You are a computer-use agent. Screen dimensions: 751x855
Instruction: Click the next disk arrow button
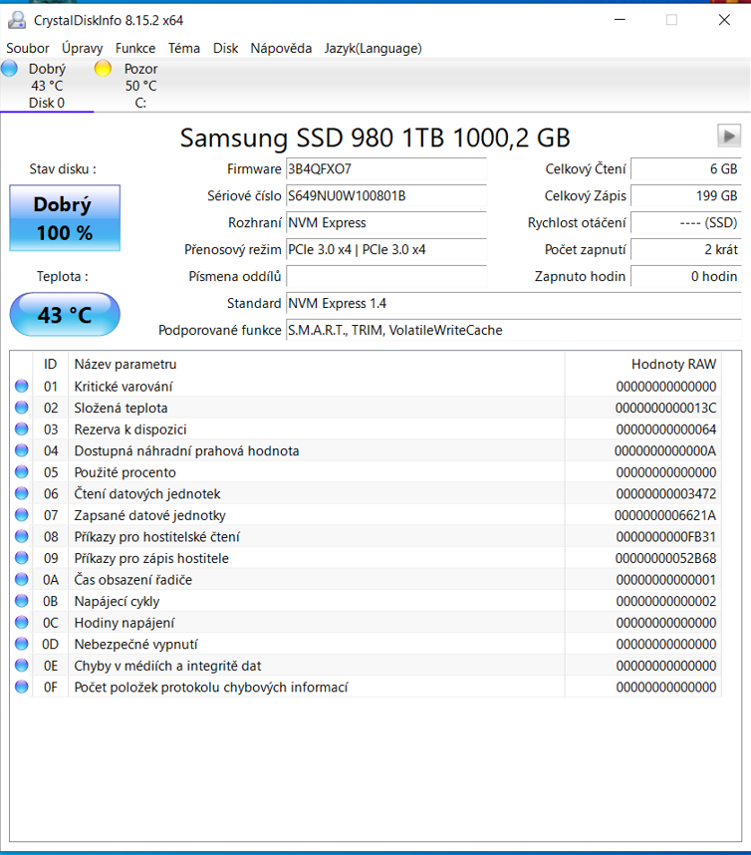coord(729,136)
